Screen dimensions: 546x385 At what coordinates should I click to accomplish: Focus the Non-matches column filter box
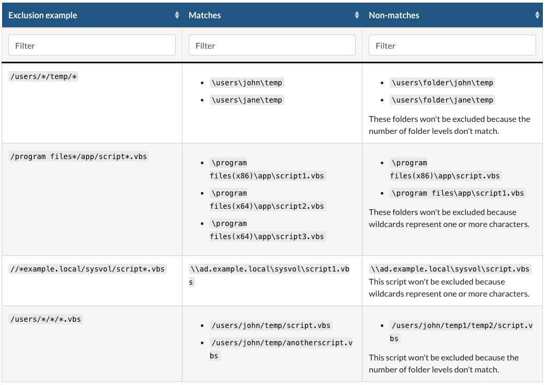pyautogui.click(x=452, y=46)
